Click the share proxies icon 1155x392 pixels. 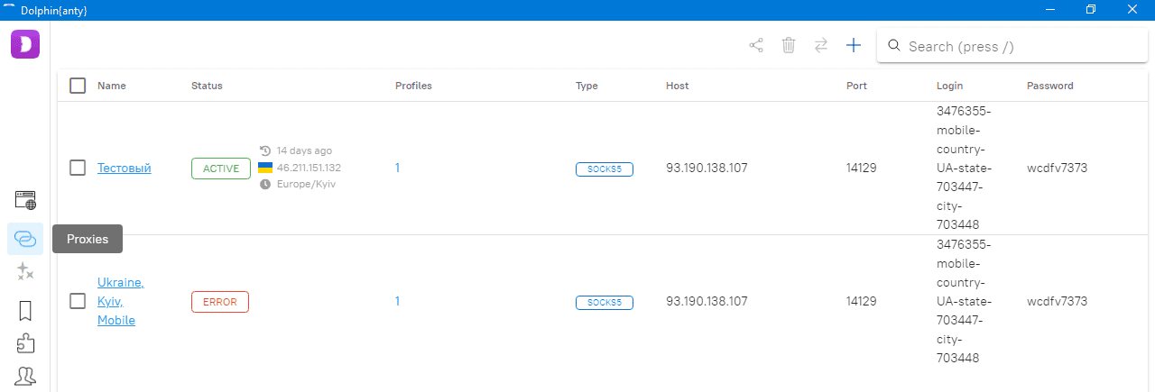click(756, 45)
